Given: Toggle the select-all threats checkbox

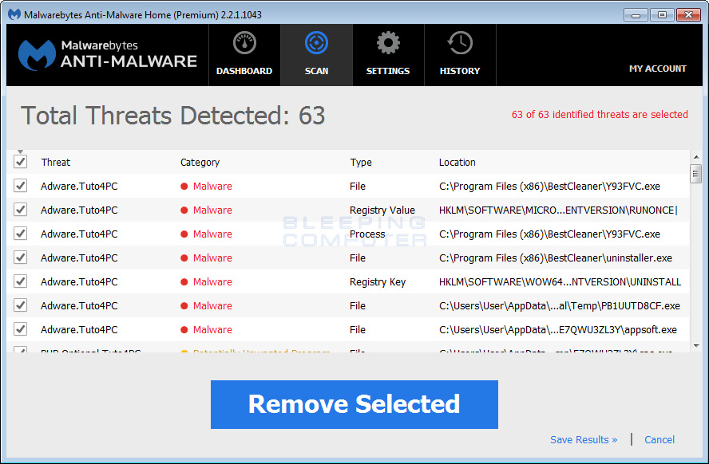Looking at the screenshot, I should (21, 163).
